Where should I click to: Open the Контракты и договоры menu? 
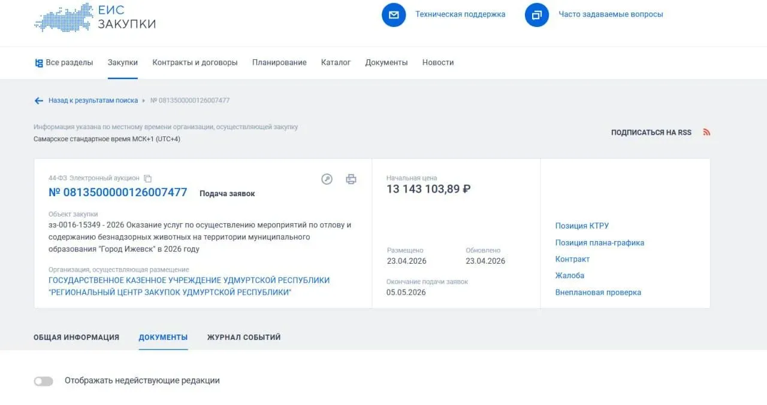(x=195, y=62)
